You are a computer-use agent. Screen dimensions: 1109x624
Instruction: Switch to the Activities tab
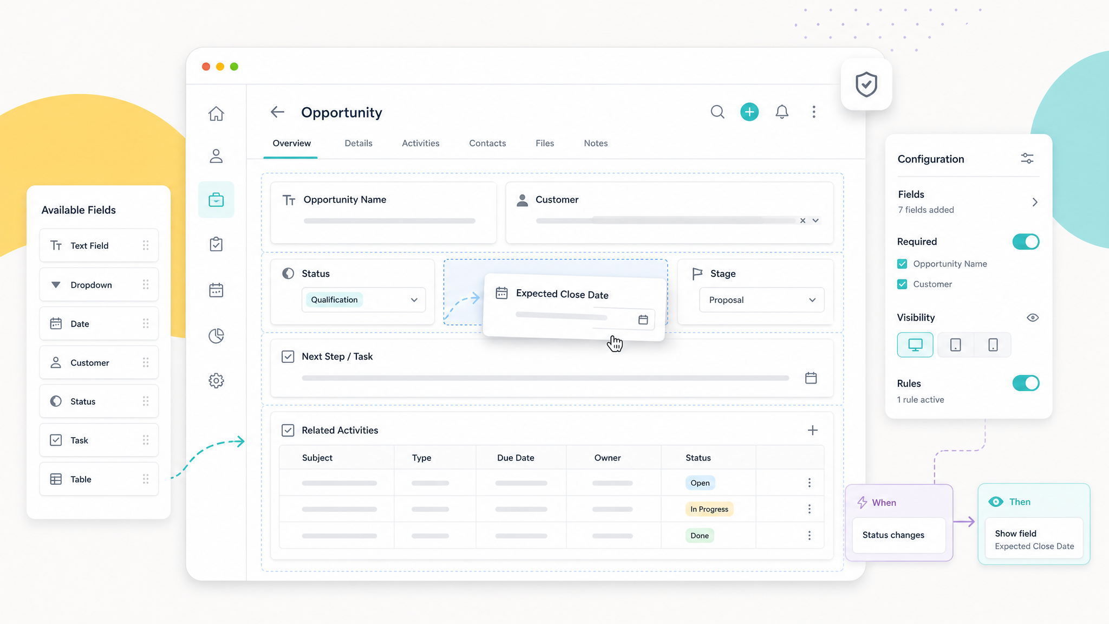[x=421, y=143]
